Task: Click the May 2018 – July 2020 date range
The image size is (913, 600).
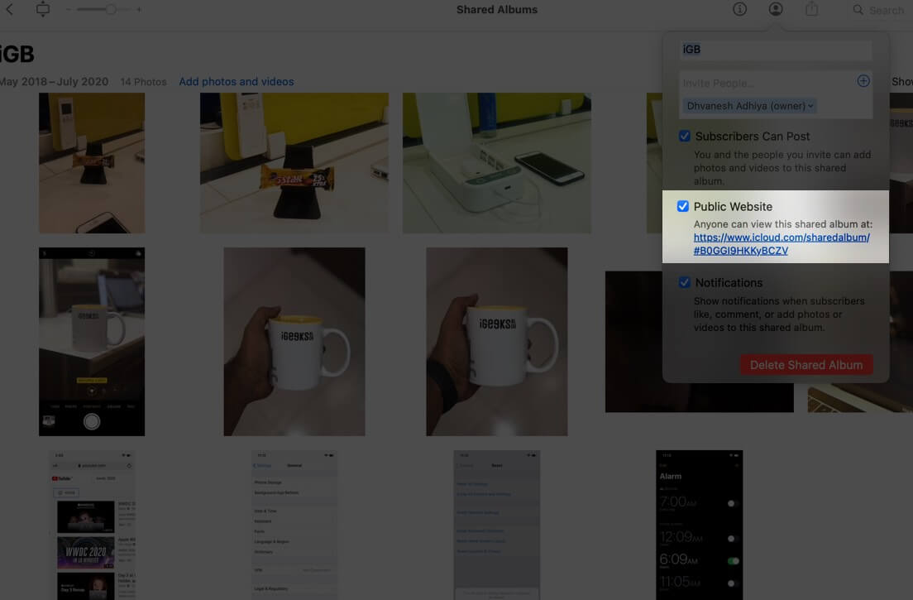Action: click(x=54, y=82)
